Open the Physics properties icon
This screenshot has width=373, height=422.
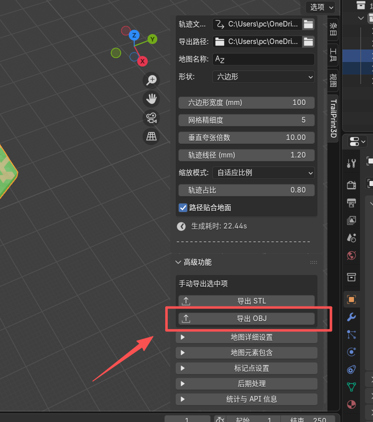point(351,352)
